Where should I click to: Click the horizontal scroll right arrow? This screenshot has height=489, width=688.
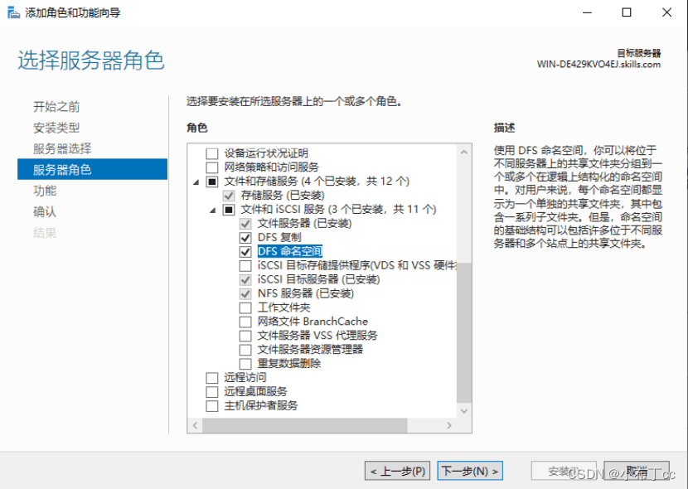tap(449, 425)
